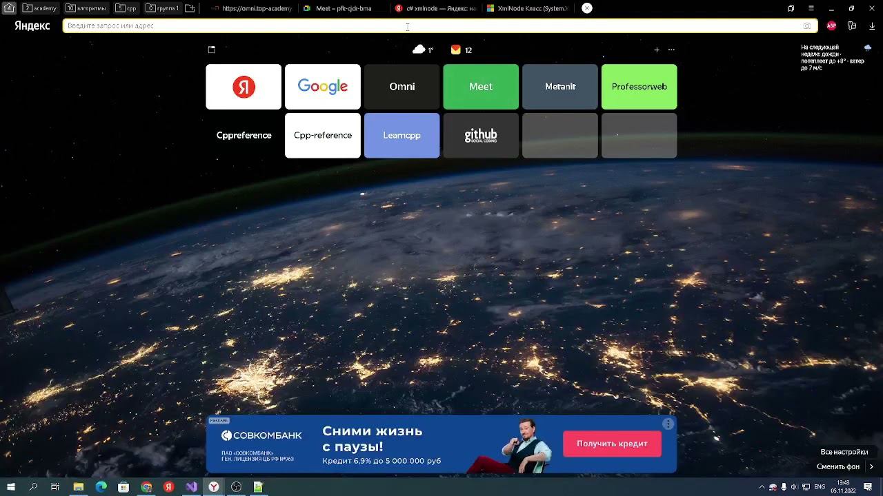Open the clock showing 13:43
The image size is (883, 496).
pyautogui.click(x=843, y=487)
